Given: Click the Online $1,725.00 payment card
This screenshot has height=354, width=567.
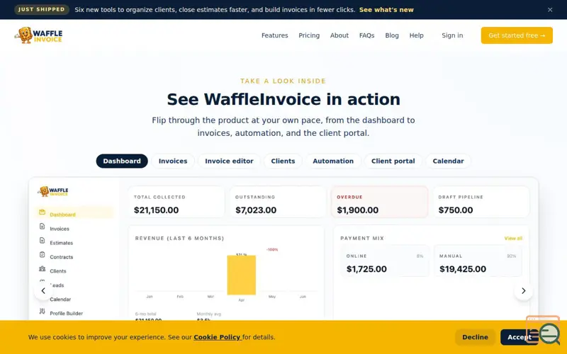Looking at the screenshot, I should (x=384, y=261).
